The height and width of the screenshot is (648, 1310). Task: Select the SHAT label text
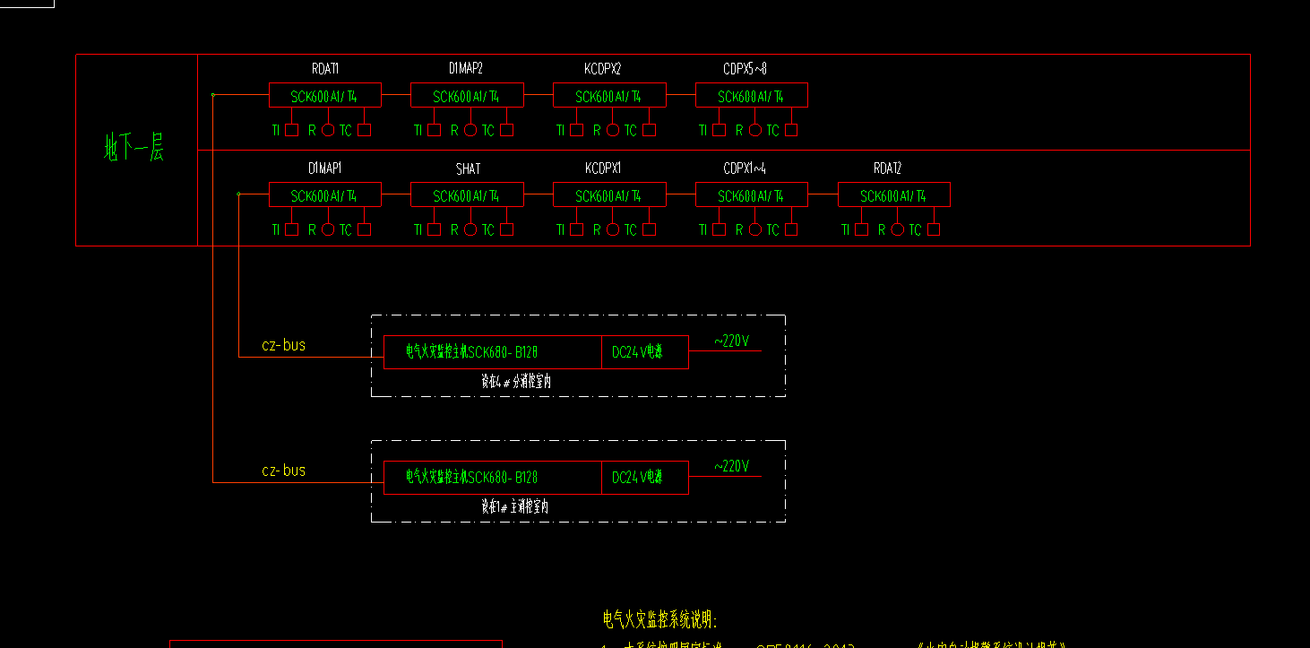point(468,168)
